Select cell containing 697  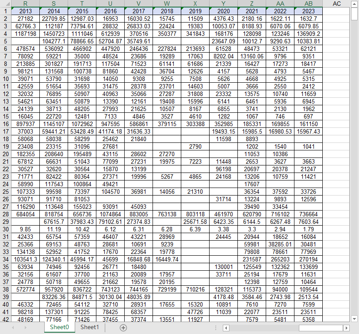click(x=309, y=116)
